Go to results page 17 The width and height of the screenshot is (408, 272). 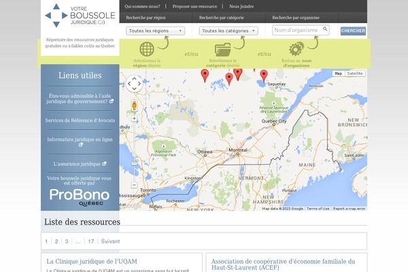[x=91, y=241]
